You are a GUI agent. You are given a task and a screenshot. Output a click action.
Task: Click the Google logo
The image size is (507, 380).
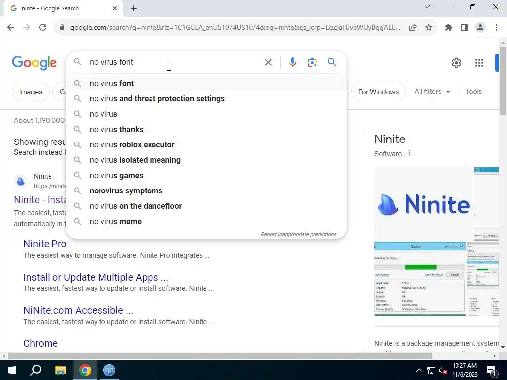point(34,63)
